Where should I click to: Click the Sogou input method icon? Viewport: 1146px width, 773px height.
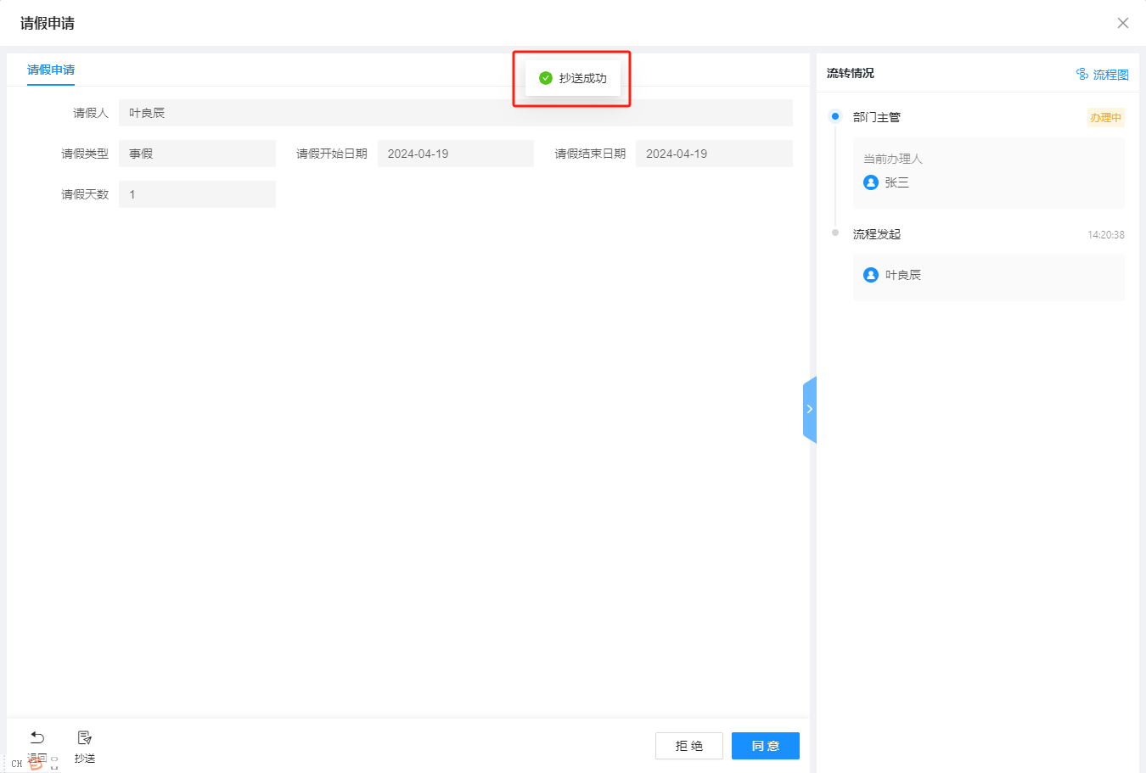[36, 763]
